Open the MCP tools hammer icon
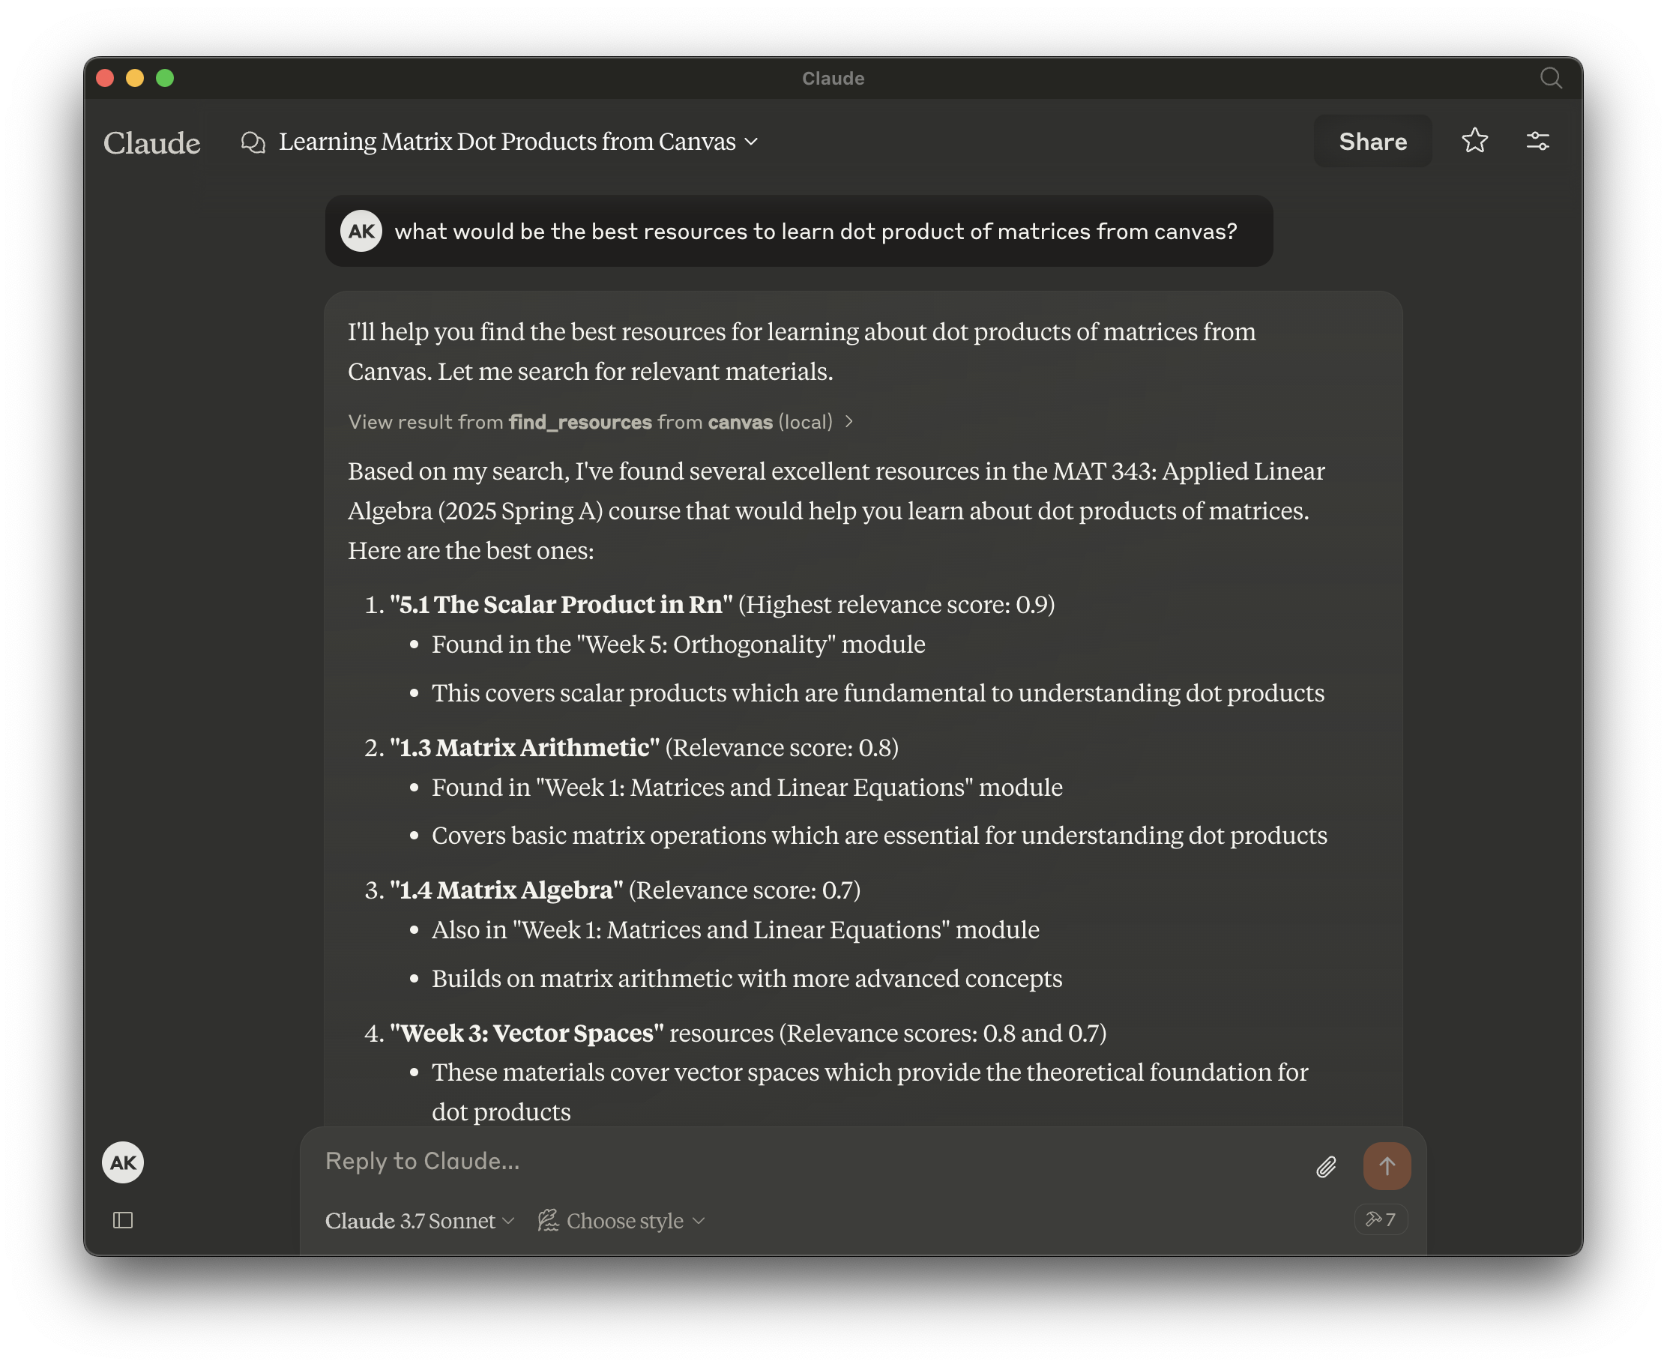Viewport: 1667px width, 1367px height. (1381, 1219)
